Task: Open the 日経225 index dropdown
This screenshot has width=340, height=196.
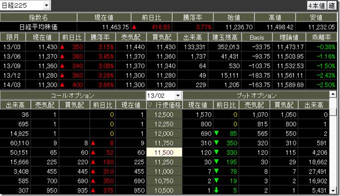Action: coord(46,5)
